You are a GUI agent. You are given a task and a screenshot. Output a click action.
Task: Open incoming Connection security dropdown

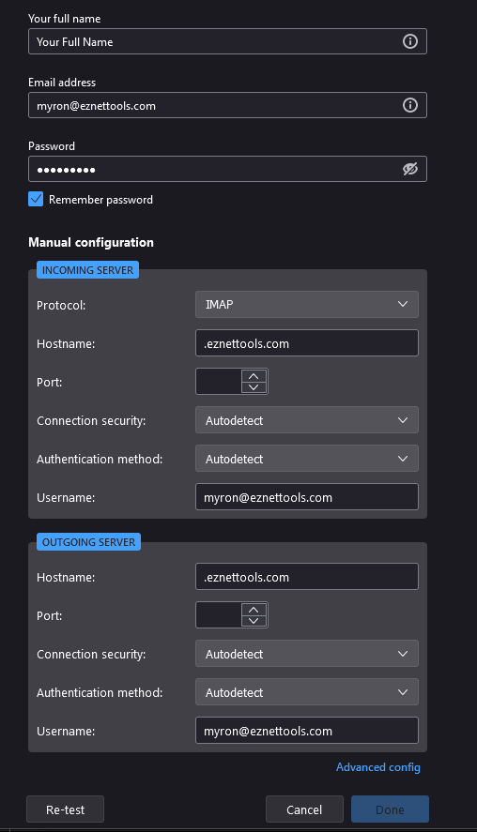[x=307, y=420]
